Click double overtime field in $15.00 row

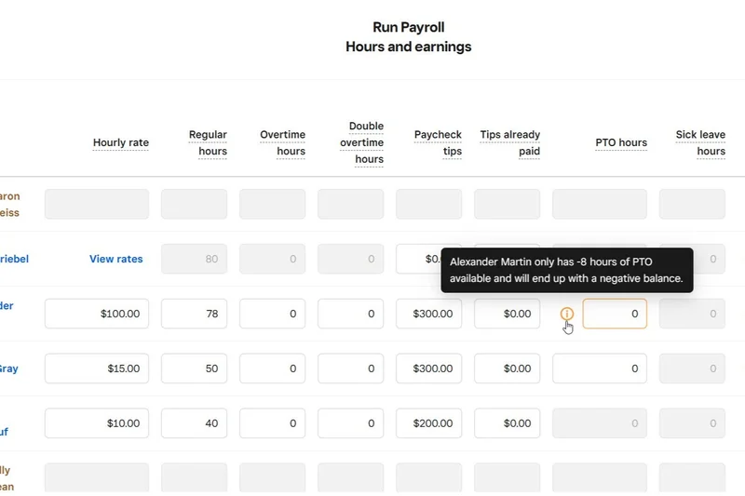[351, 369]
